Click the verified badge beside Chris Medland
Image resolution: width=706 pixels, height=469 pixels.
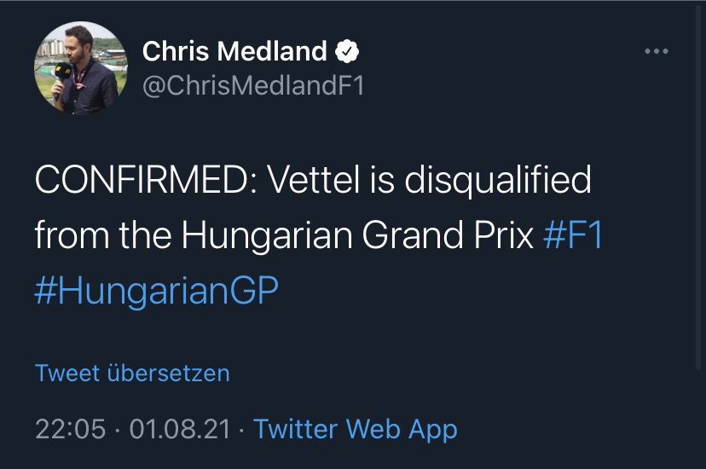[x=347, y=51]
